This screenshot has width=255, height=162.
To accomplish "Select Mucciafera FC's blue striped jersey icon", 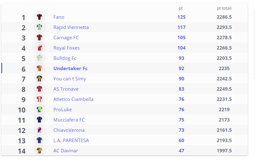I will 39,120.
